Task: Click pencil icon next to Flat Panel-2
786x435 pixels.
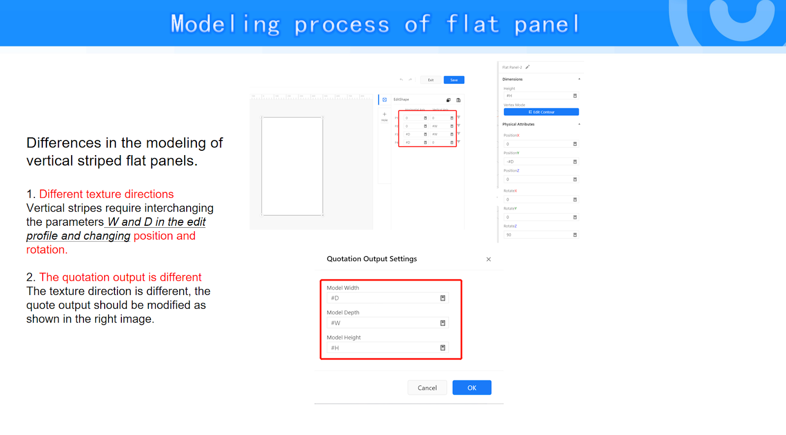Action: (528, 67)
